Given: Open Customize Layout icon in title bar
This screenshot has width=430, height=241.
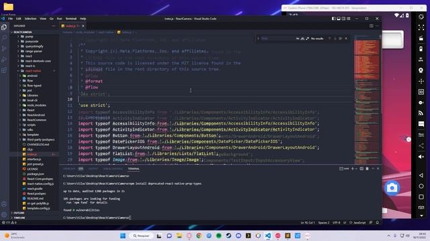Looking at the screenshot, I should pyautogui.click(x=349, y=19).
